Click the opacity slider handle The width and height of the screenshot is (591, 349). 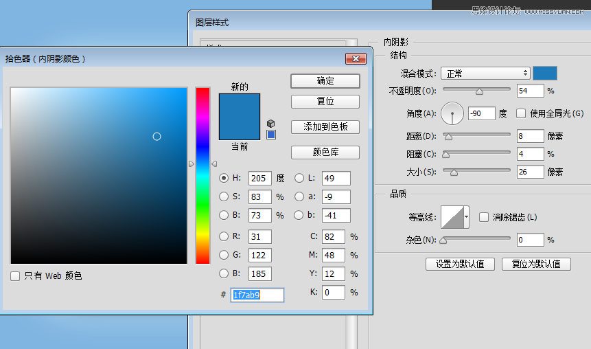point(479,91)
